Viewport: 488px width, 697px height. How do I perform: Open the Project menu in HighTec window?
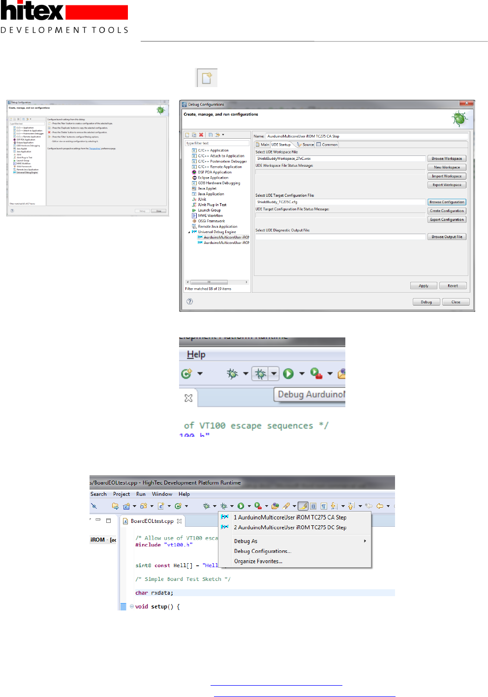tap(122, 494)
